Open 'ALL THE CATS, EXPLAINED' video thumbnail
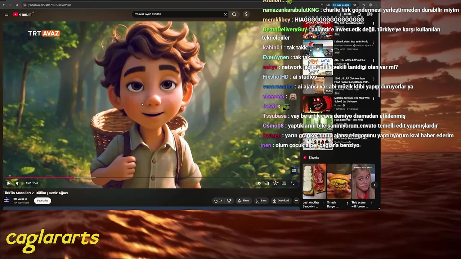 point(318,67)
